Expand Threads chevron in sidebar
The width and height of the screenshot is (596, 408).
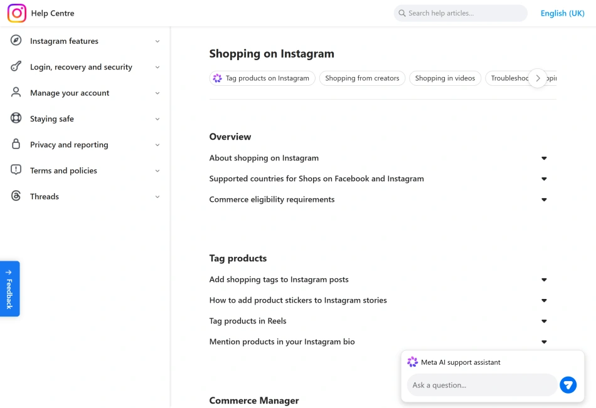pyautogui.click(x=157, y=197)
